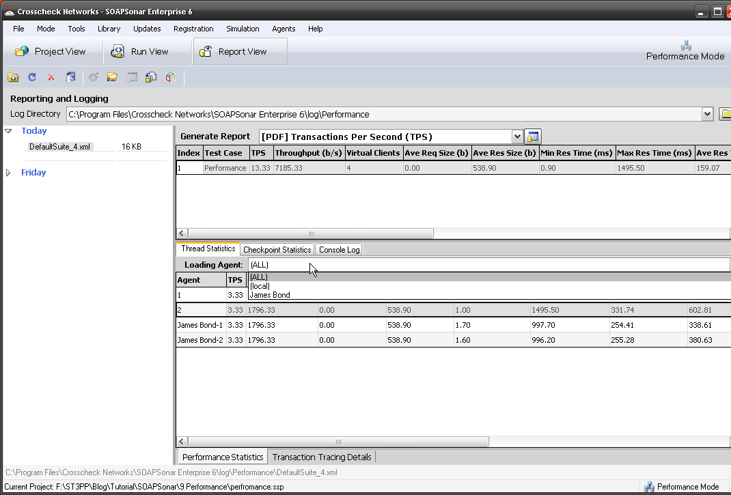Click the folder-with-code-brackets toolbar icon
This screenshot has width=731, height=495.
pyautogui.click(x=13, y=77)
